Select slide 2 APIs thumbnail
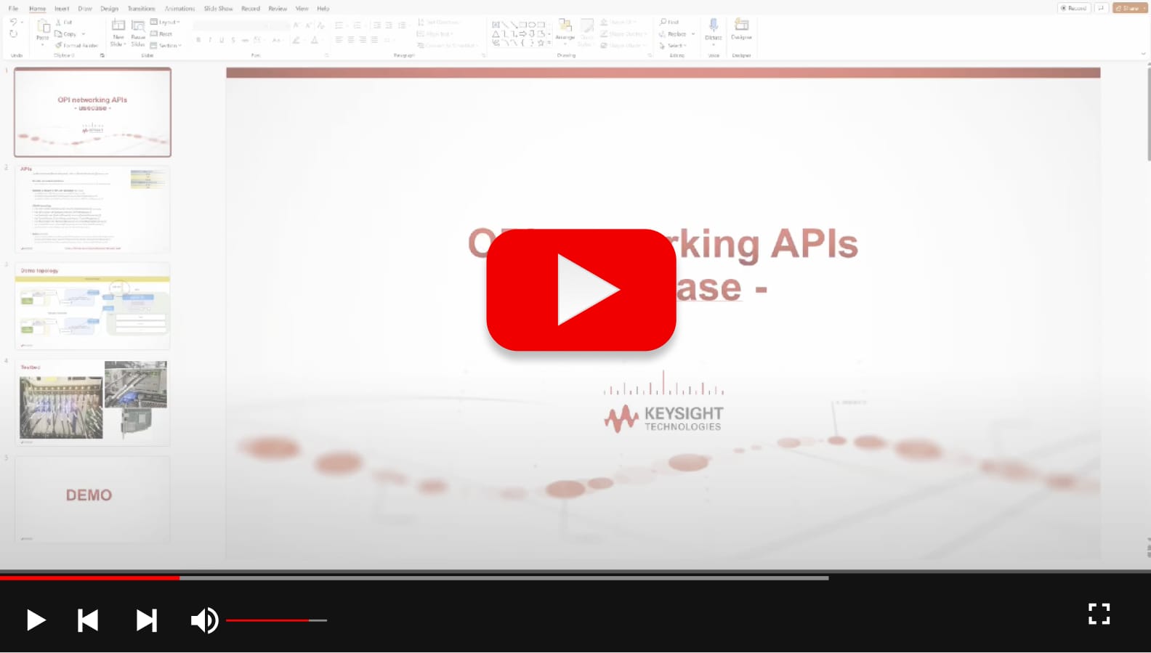This screenshot has height=653, width=1151. 93,209
